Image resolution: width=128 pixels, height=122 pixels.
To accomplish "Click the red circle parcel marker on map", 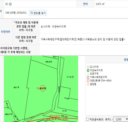I will (x=43, y=88).
